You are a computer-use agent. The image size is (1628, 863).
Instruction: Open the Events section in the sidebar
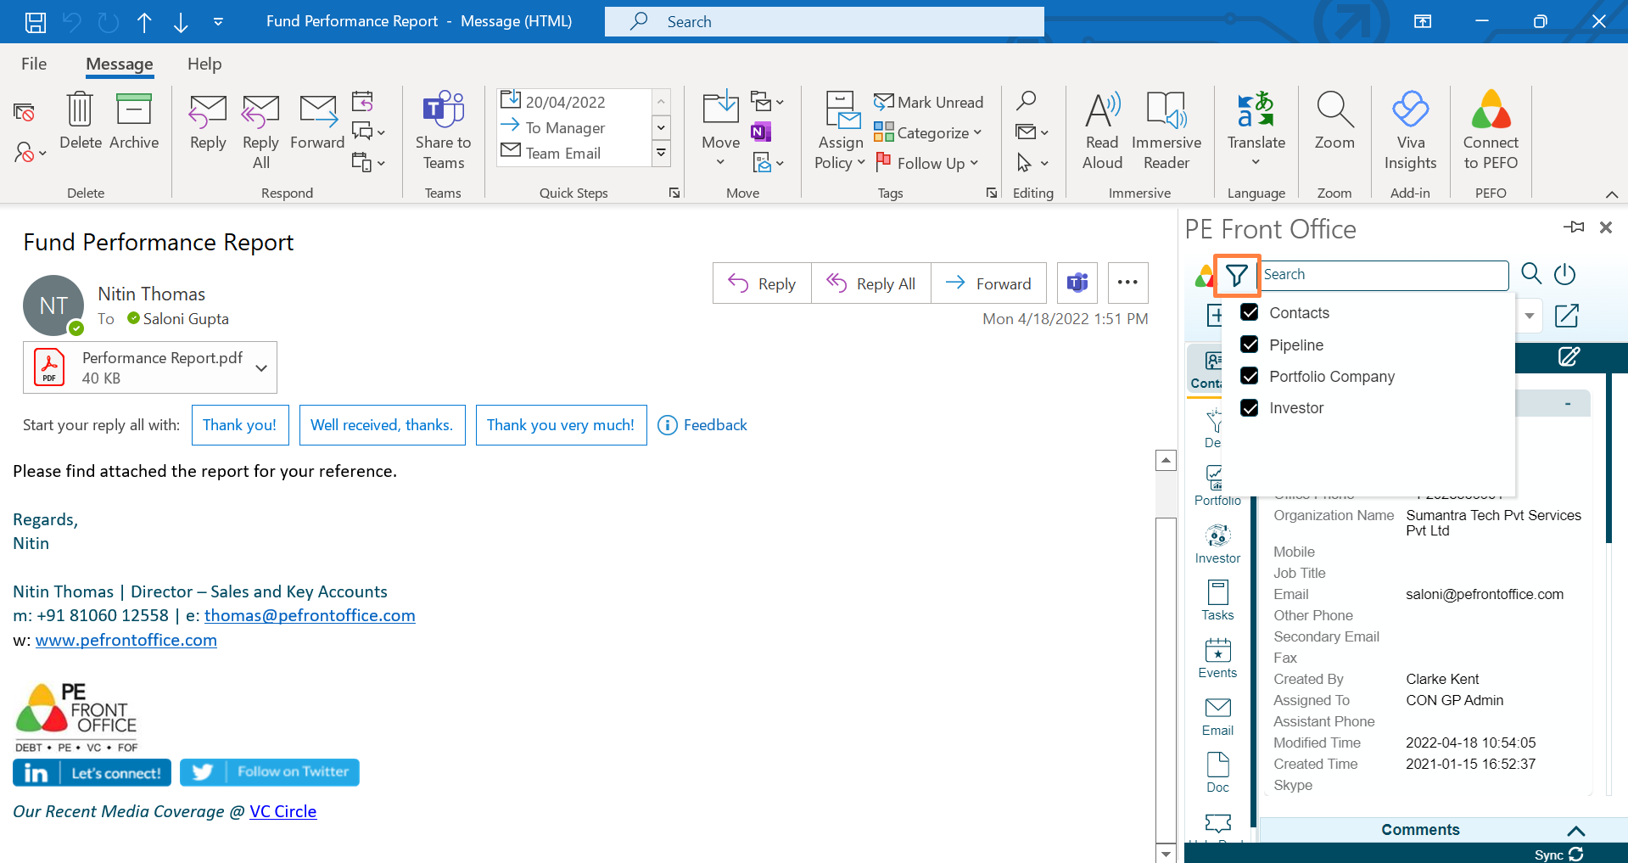click(1217, 658)
